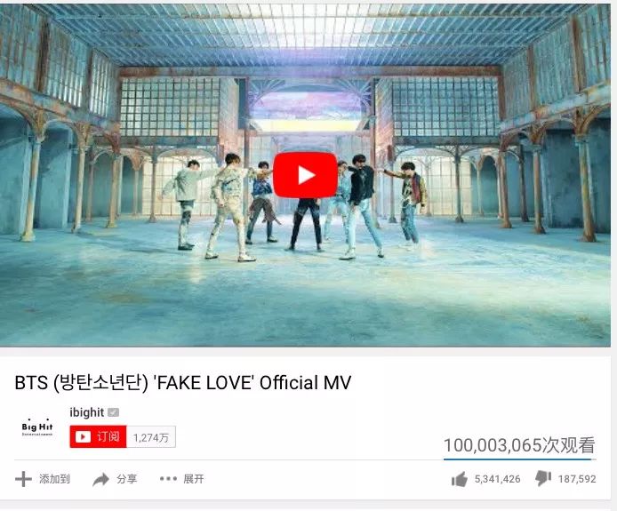Open the ibighit channel name link
617x511 pixels.
pyautogui.click(x=87, y=412)
